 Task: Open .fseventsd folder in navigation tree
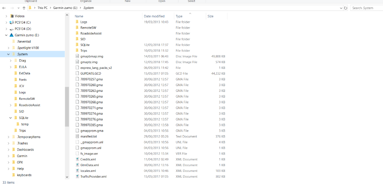(24, 41)
